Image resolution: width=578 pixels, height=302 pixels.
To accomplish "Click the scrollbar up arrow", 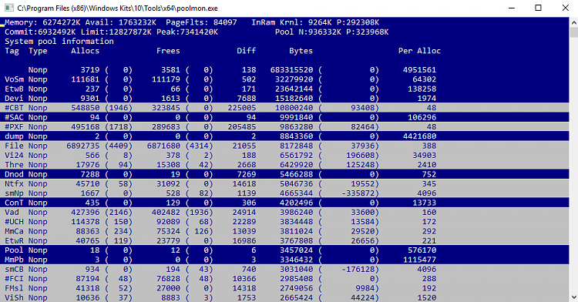I will pyautogui.click(x=573, y=22).
